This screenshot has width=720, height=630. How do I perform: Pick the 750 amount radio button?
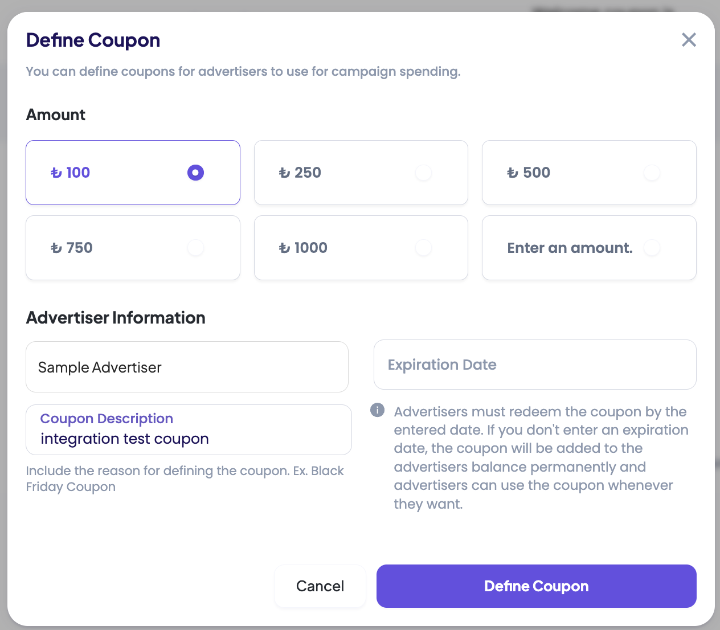(x=195, y=248)
